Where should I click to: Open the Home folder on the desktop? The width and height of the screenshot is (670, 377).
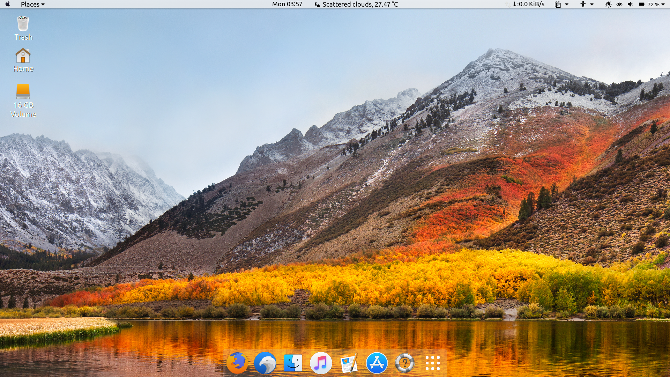coord(23,56)
